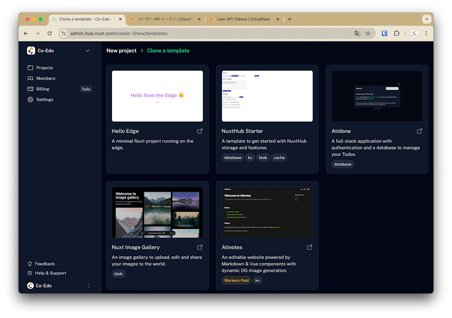Click the database tag on NuxtHub Starter
Screen dimensions: 452x318
tap(233, 157)
